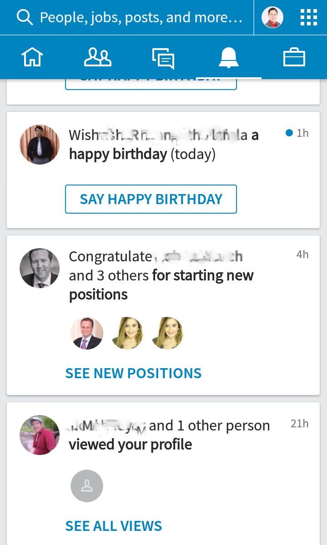Viewport: 327px width, 545px height.
Task: Open the Jobs briefcase icon
Action: 294,58
